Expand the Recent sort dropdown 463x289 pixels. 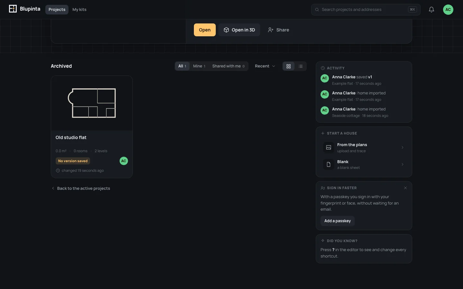pyautogui.click(x=265, y=66)
